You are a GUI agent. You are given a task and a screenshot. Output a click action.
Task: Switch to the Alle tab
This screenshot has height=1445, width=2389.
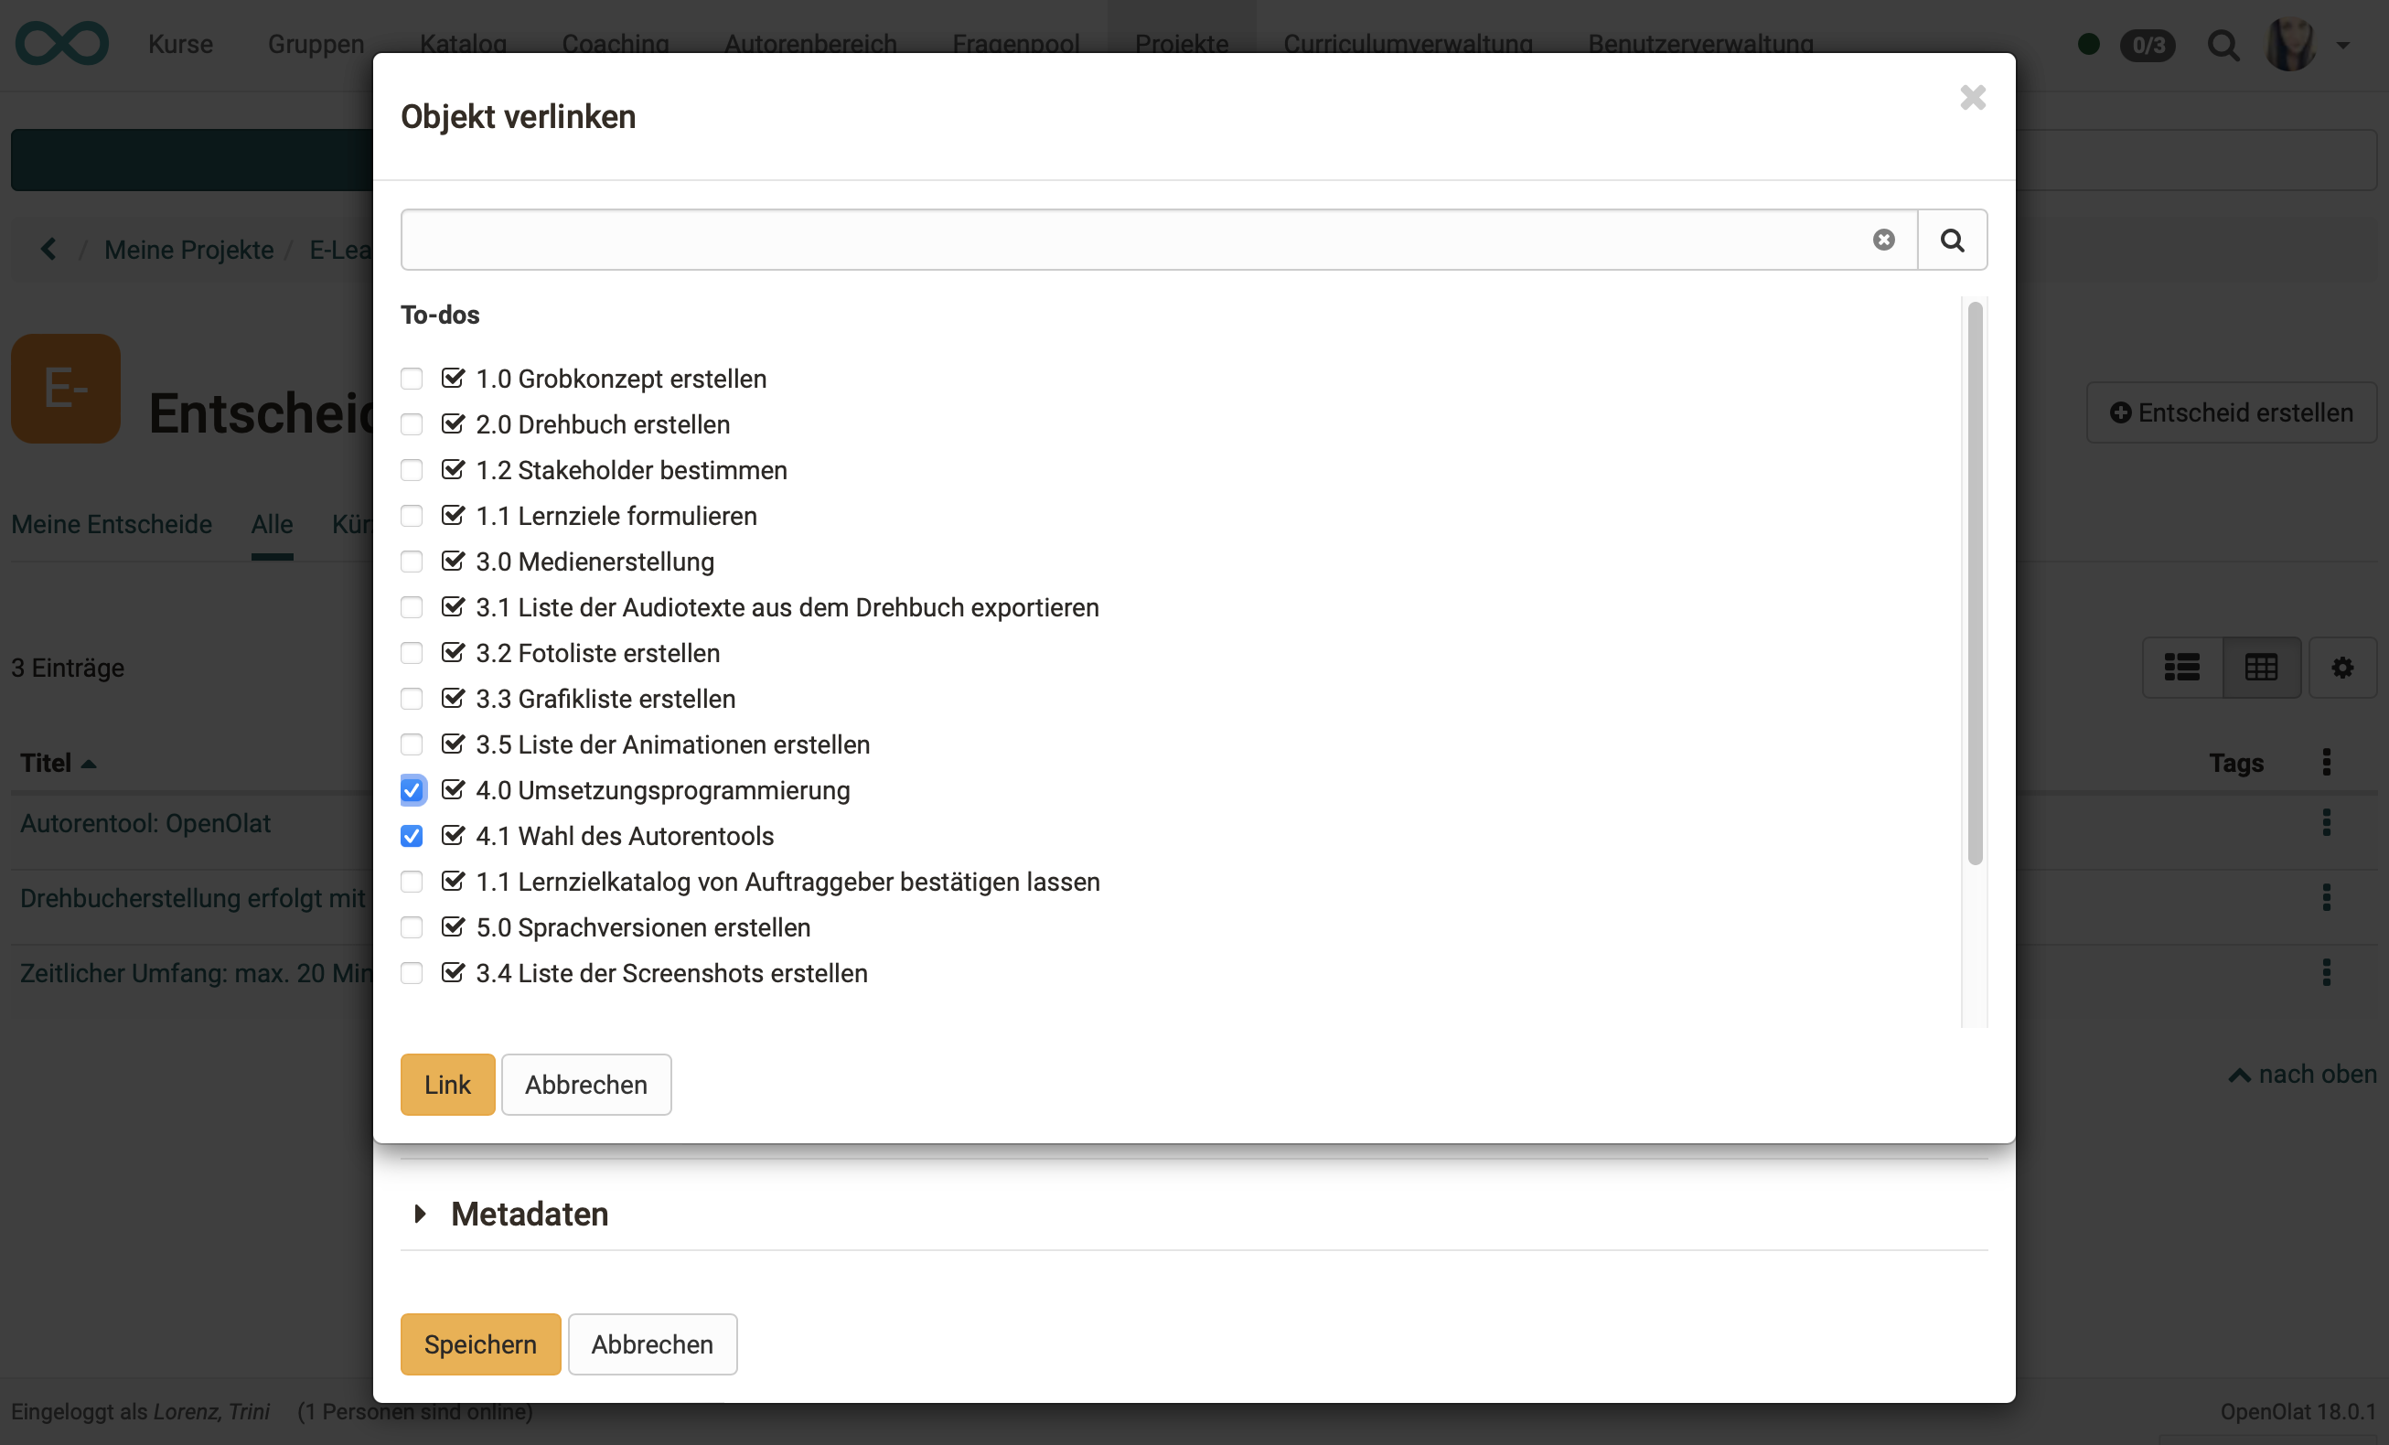coord(272,524)
